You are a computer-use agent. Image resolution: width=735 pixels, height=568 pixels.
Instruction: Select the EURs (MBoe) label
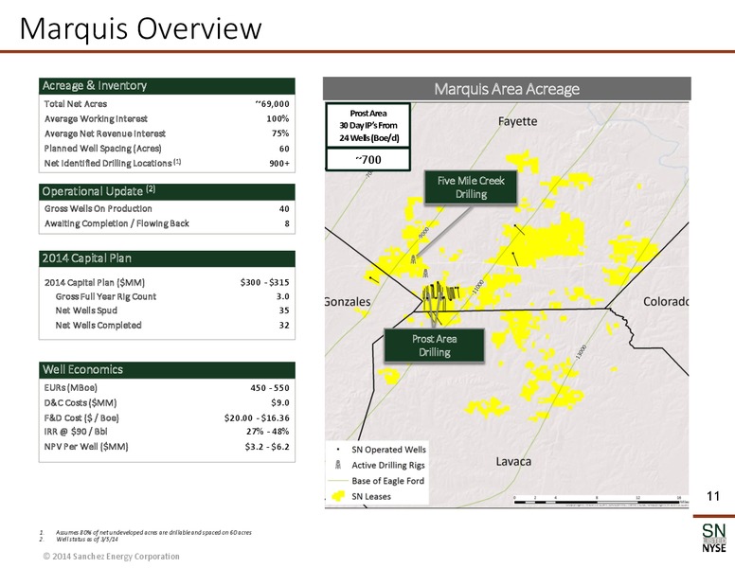[x=71, y=388]
